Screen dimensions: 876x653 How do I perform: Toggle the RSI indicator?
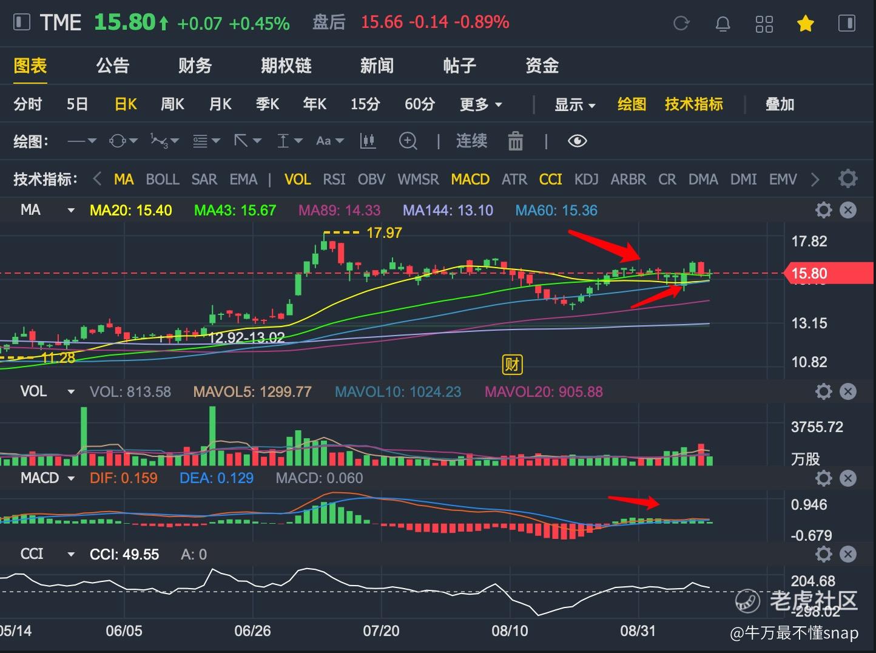334,180
